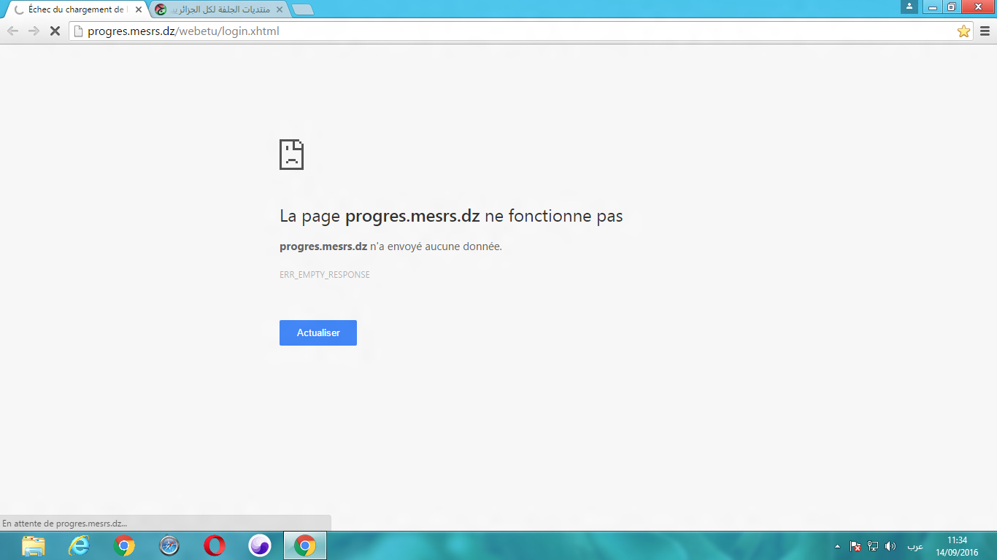The image size is (997, 560).
Task: Select the active Chrome window taskbar button
Action: (x=305, y=545)
